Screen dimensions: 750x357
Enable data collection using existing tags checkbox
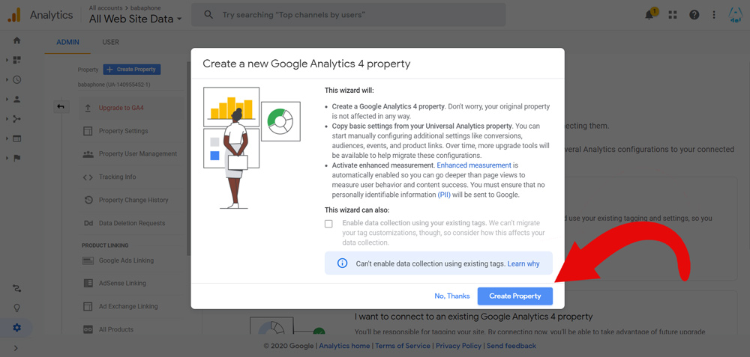pyautogui.click(x=328, y=224)
